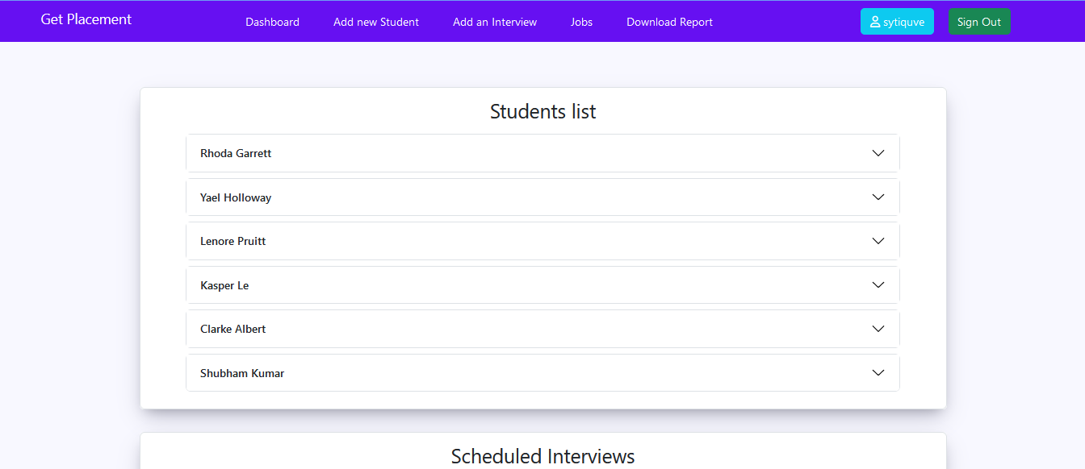Expand Rhoda Garrett's chevron arrow

click(878, 153)
